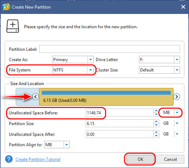Increase Unallocated Space After with up spinner
189x168 pixels.
tap(156, 132)
